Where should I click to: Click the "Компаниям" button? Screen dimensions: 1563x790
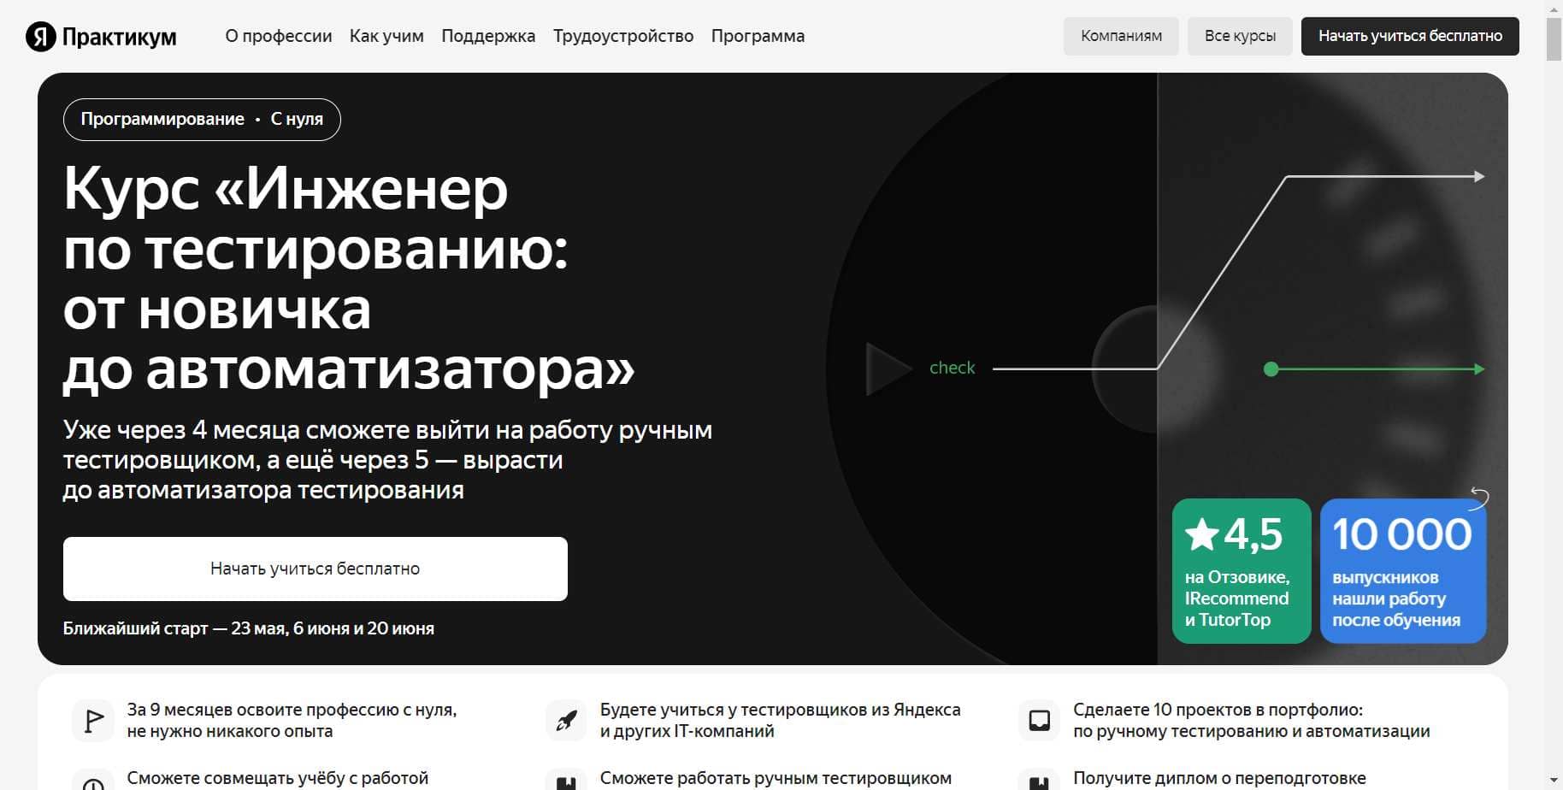click(x=1121, y=36)
